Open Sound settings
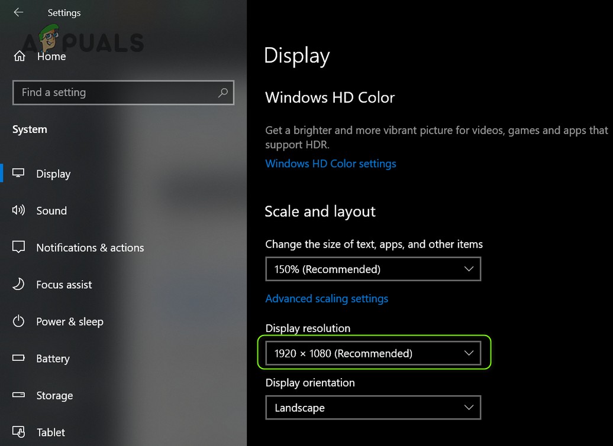The width and height of the screenshot is (613, 446). point(51,211)
